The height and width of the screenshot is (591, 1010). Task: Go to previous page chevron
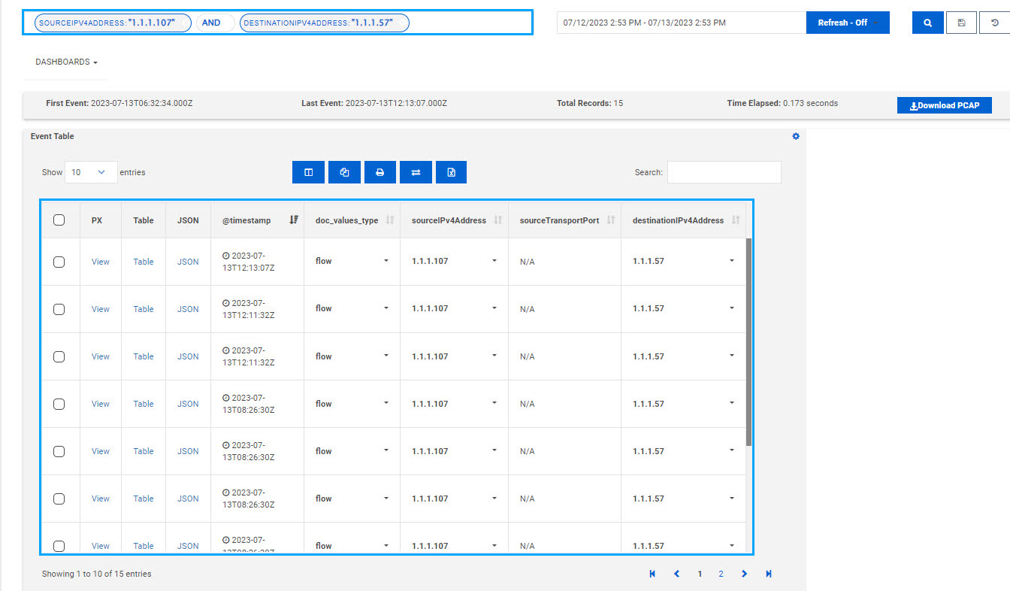pos(676,574)
